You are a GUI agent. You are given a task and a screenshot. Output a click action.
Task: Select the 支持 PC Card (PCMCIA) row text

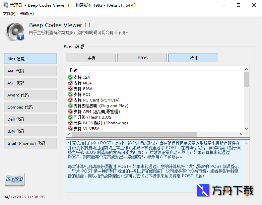point(96,100)
